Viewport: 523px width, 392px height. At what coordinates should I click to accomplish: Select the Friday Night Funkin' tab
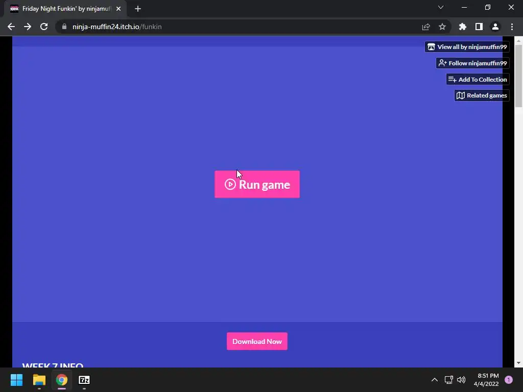click(x=65, y=9)
